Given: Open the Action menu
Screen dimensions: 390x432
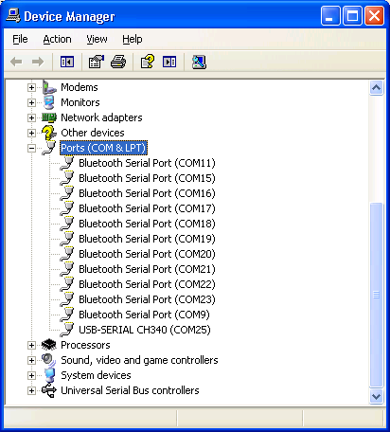Looking at the screenshot, I should coord(57,39).
